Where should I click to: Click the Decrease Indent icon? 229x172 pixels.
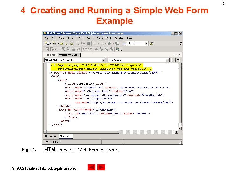85,49
